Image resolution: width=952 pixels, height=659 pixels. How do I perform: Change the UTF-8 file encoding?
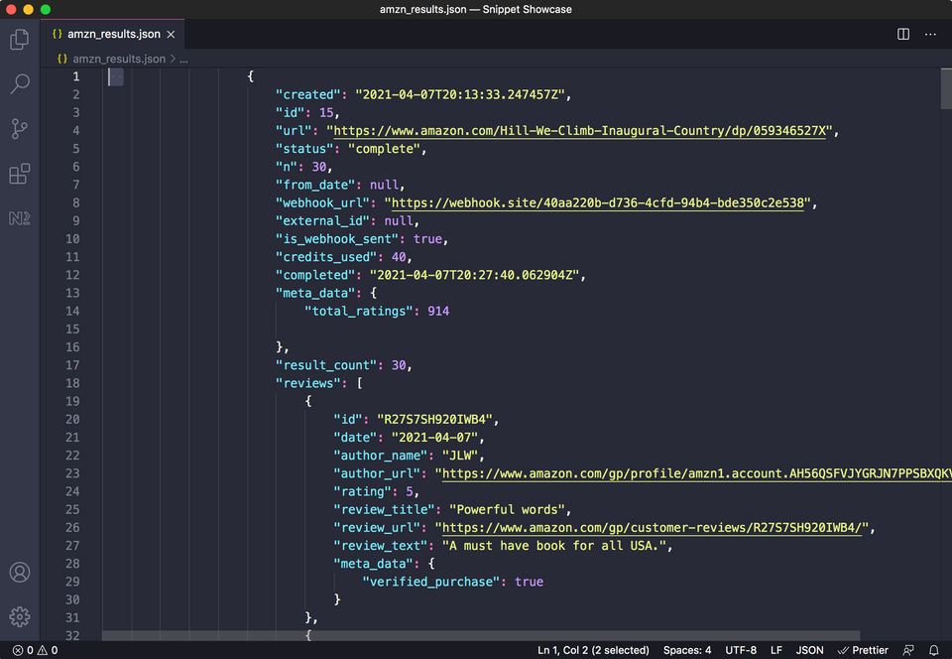tap(740, 650)
